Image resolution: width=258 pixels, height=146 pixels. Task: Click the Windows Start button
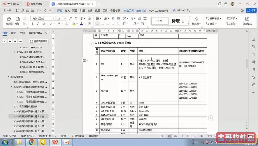pyautogui.click(x=5, y=142)
